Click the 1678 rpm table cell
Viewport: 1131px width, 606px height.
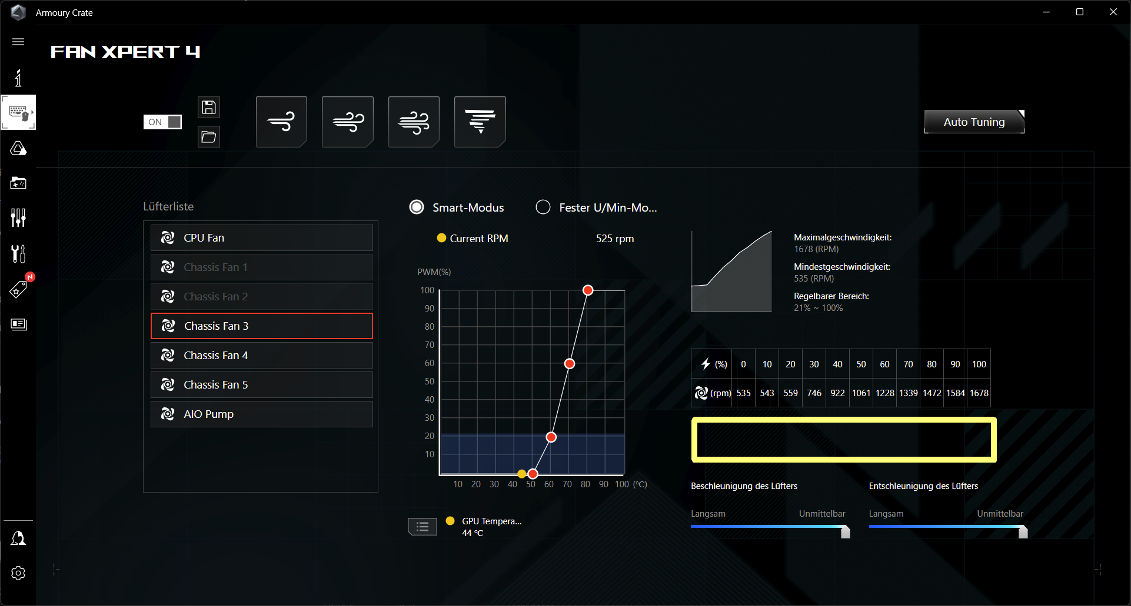point(979,393)
